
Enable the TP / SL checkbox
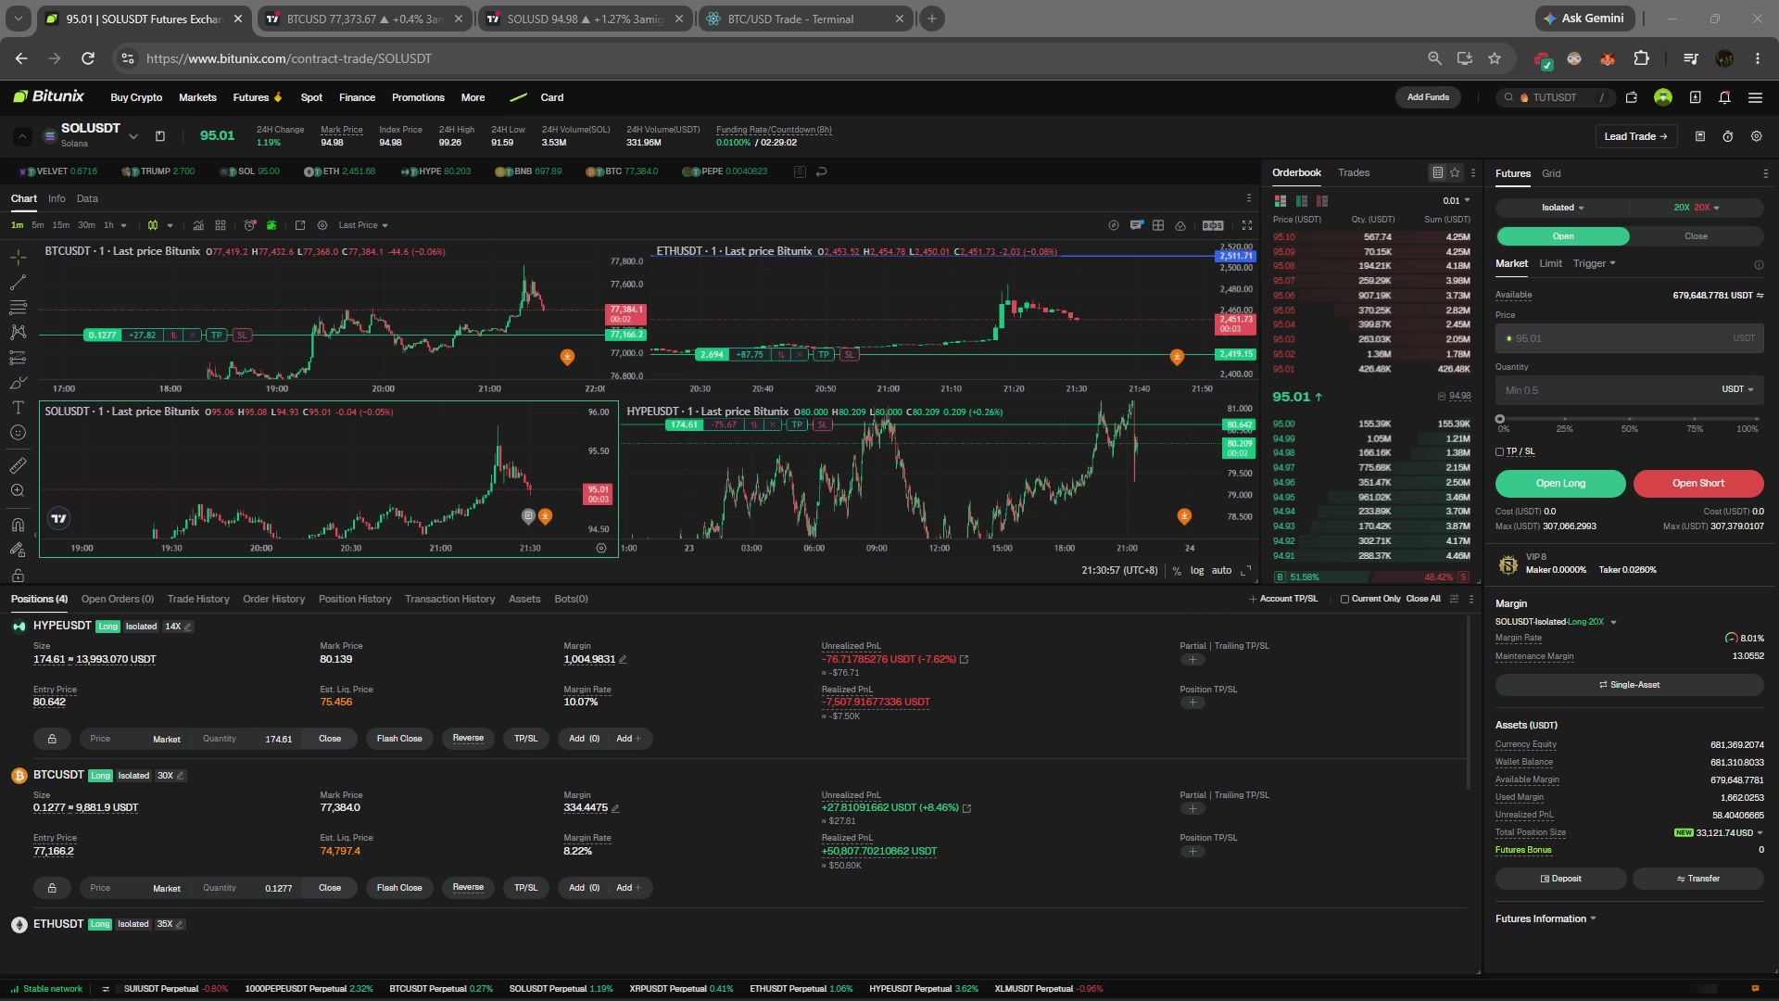coord(1500,452)
